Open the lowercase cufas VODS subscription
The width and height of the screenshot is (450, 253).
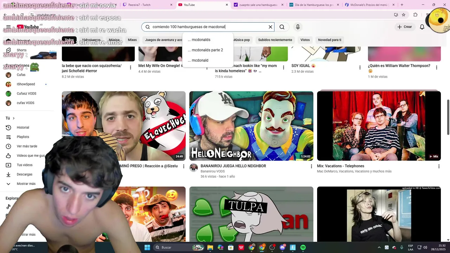(25, 103)
